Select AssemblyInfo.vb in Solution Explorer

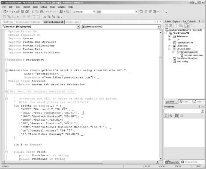pos(185,43)
